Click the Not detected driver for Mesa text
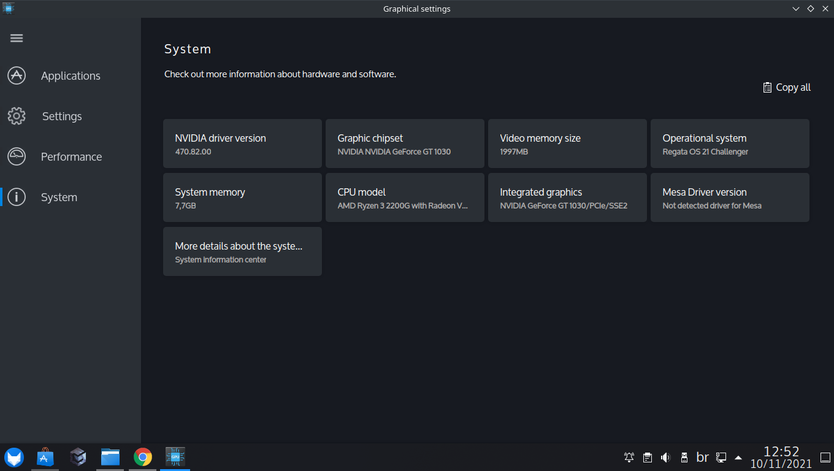The width and height of the screenshot is (834, 471). (712, 206)
